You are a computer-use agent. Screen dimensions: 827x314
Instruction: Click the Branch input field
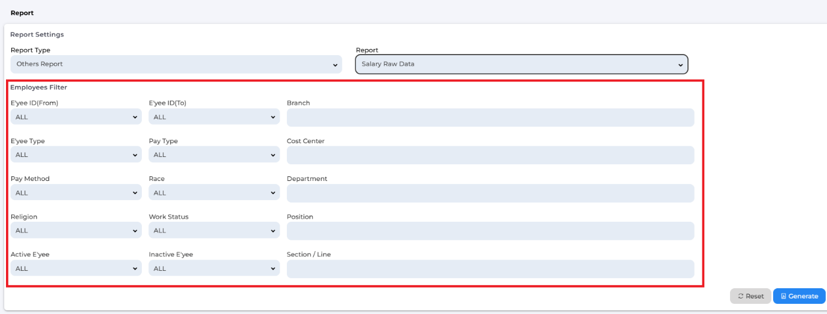(490, 117)
